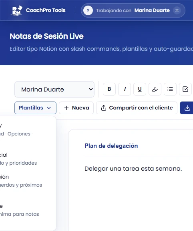Click the Notas de Sesión Live heading
The height and width of the screenshot is (231, 193).
46,36
